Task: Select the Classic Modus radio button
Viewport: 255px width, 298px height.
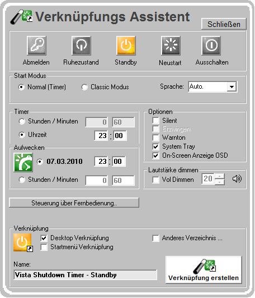Action: pyautogui.click(x=84, y=87)
